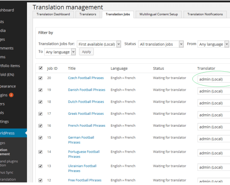Open the Translation jobs for dropdown
This screenshot has height=185, width=230.
(99, 44)
